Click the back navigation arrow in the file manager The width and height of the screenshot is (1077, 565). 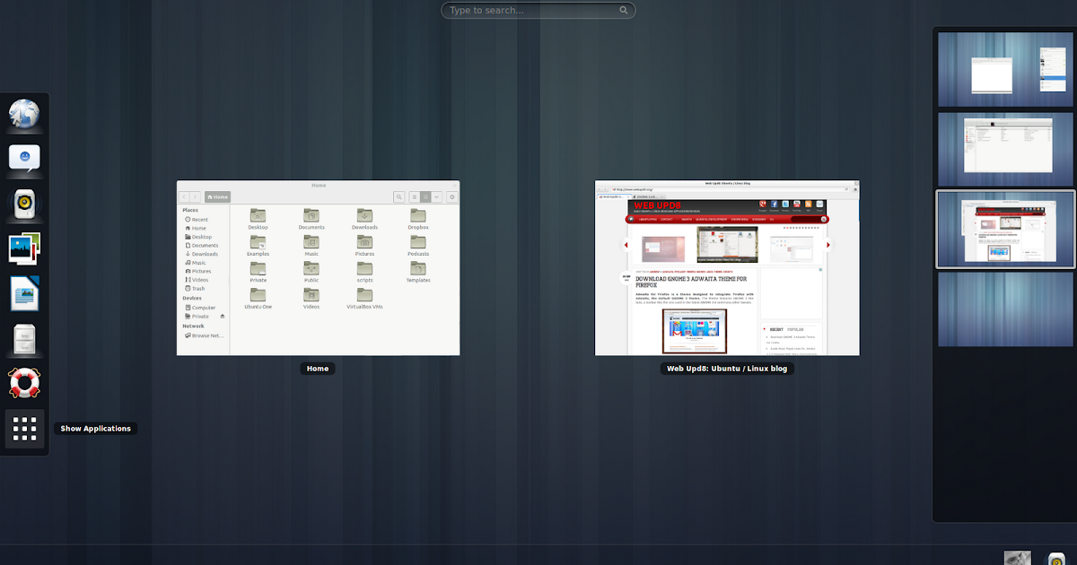click(x=184, y=196)
